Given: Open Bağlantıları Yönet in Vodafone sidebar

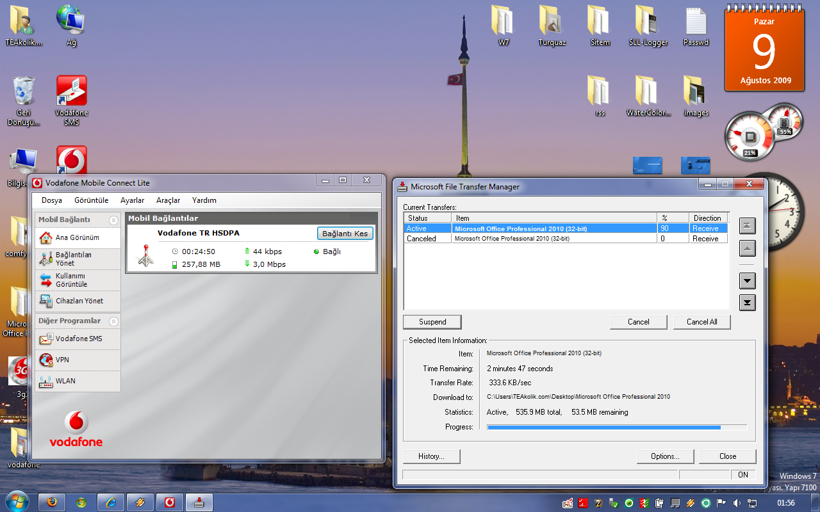Looking at the screenshot, I should coord(78,259).
